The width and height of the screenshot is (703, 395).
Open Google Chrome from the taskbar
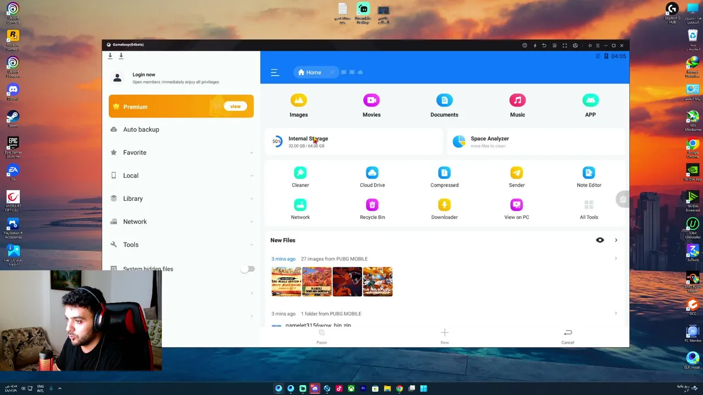[x=399, y=388]
